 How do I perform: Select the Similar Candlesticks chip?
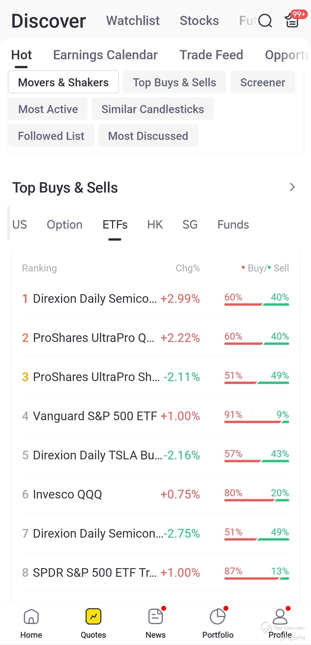(x=153, y=109)
